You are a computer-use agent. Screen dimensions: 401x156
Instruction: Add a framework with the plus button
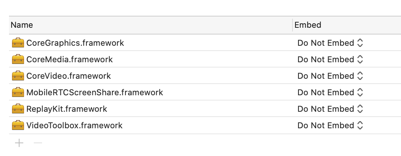(x=19, y=143)
